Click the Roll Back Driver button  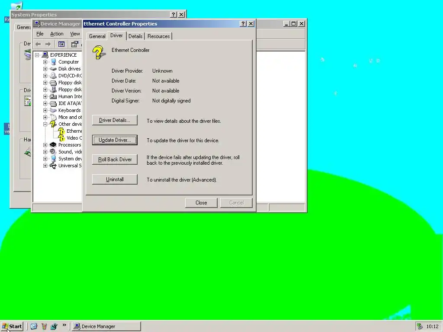point(115,160)
